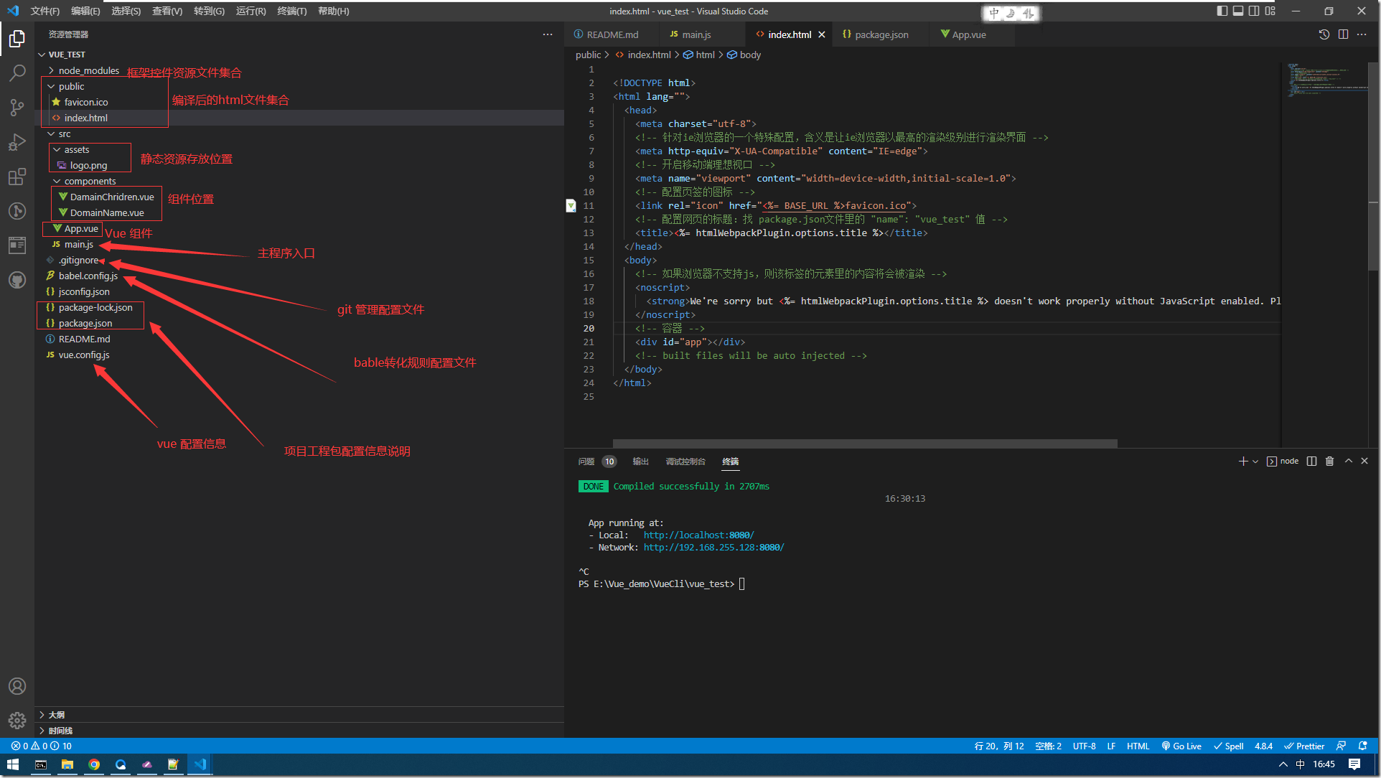Viewport: 1381px width, 778px height.
Task: Open the 编辑(E) menu
Action: coord(85,11)
